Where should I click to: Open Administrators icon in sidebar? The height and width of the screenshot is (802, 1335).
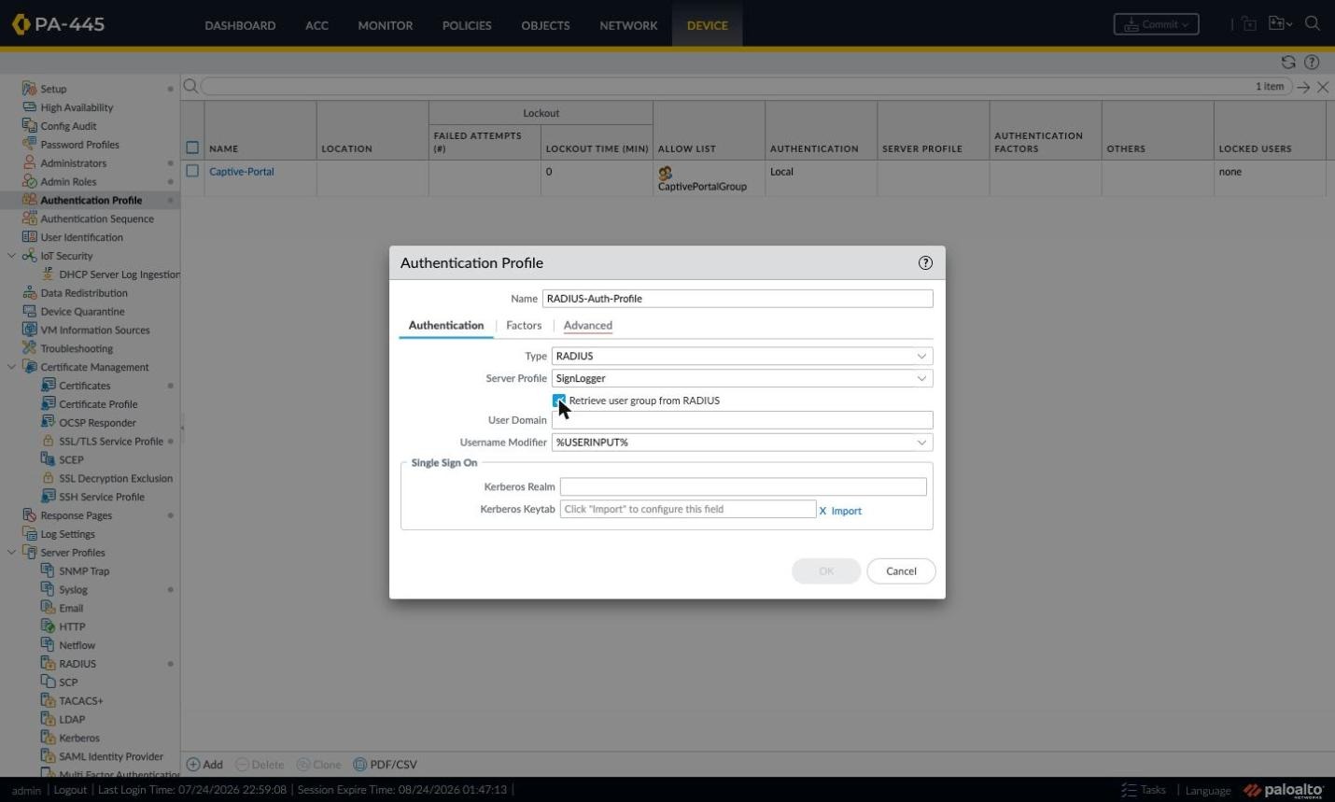pos(29,163)
